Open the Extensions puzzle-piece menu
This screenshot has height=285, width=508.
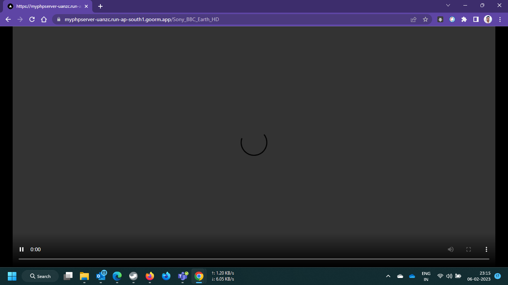click(x=464, y=19)
